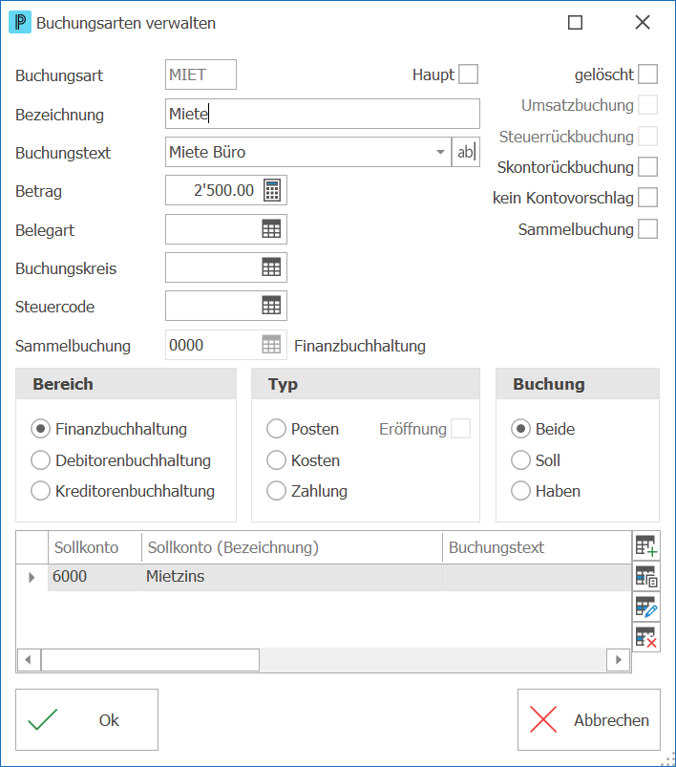
Task: Select the Soll booking radio button
Action: [521, 460]
